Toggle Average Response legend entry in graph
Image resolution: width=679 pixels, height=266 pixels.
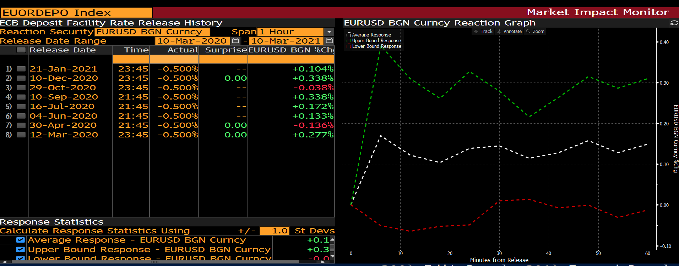369,35
